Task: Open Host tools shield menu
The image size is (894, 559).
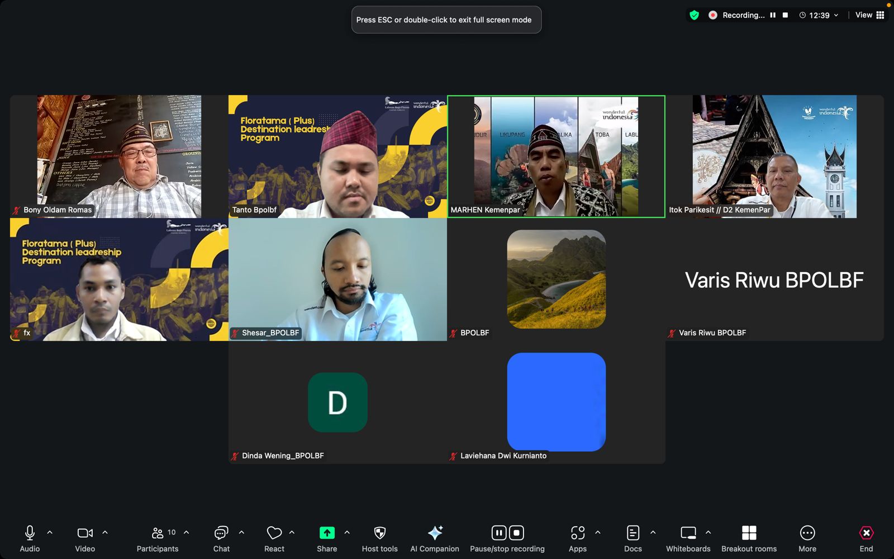Action: (380, 539)
